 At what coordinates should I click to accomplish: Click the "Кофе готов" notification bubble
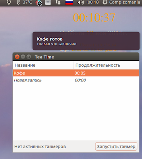point(86,41)
